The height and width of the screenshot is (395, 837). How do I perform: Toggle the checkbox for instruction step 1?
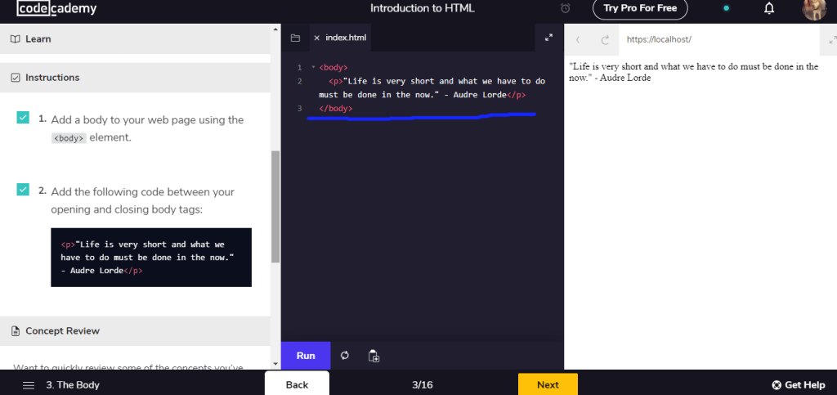[24, 119]
